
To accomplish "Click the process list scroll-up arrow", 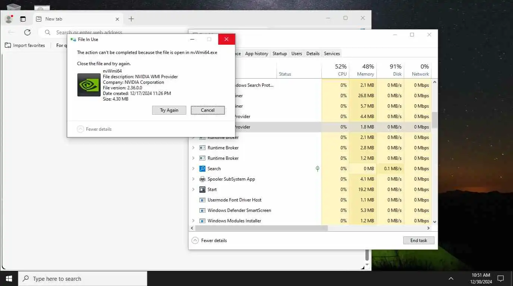I will pos(434,81).
